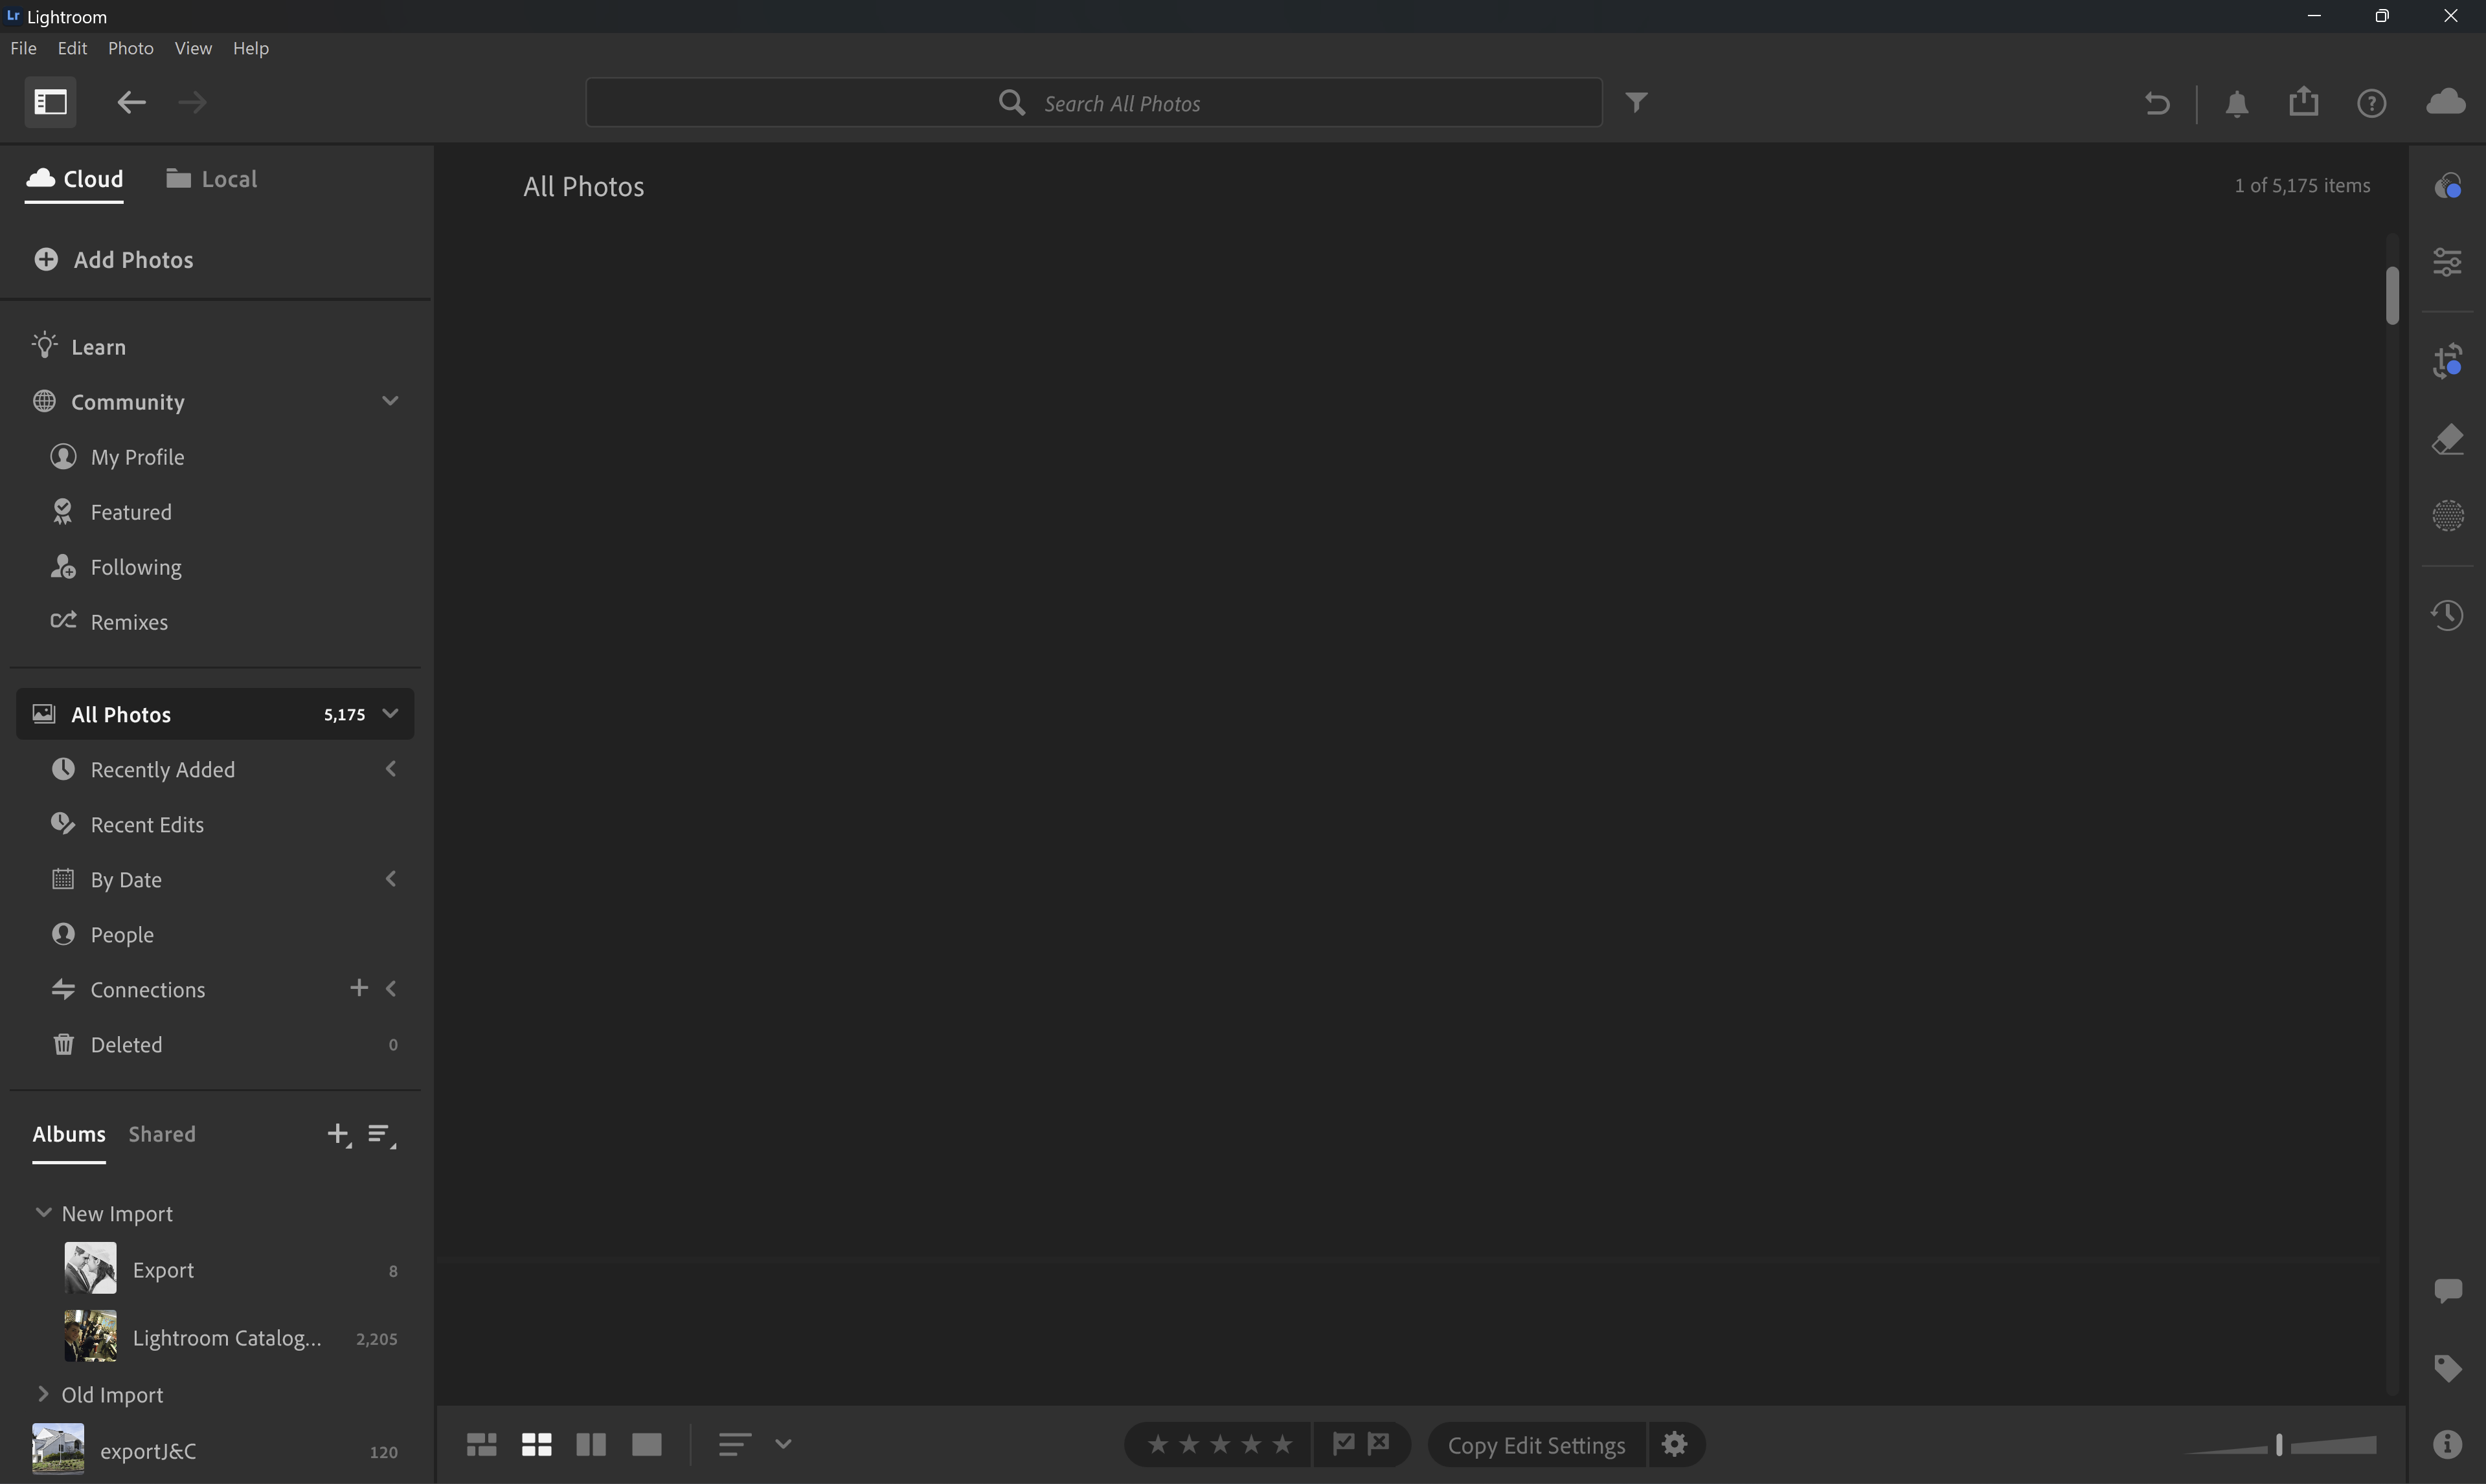Flag the photo as picked
This screenshot has height=1484, width=2486.
point(1344,1443)
